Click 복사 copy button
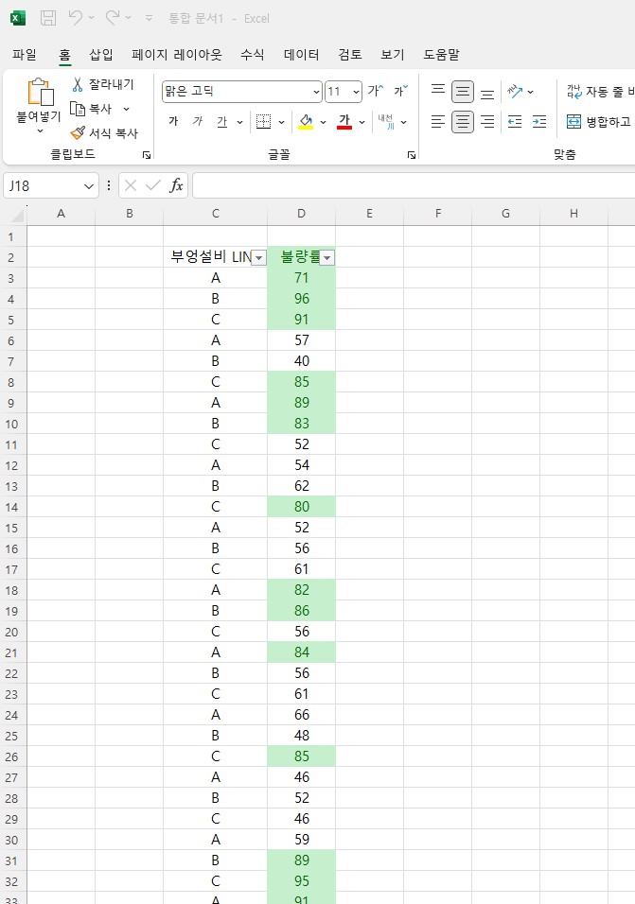 (x=91, y=109)
